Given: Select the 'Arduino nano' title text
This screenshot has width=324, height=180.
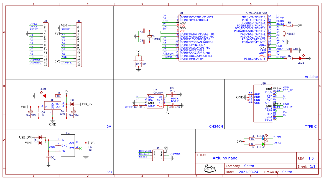Looking at the screenshot, I should [225, 158].
